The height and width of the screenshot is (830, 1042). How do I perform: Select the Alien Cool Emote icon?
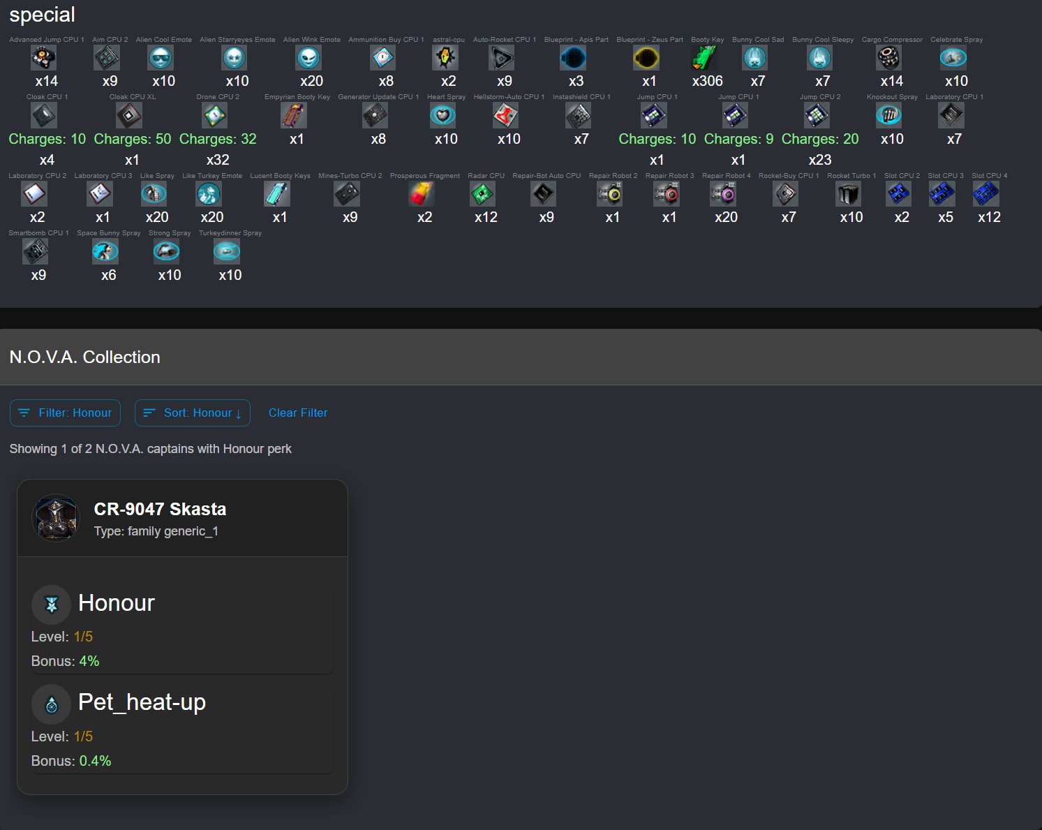point(161,58)
